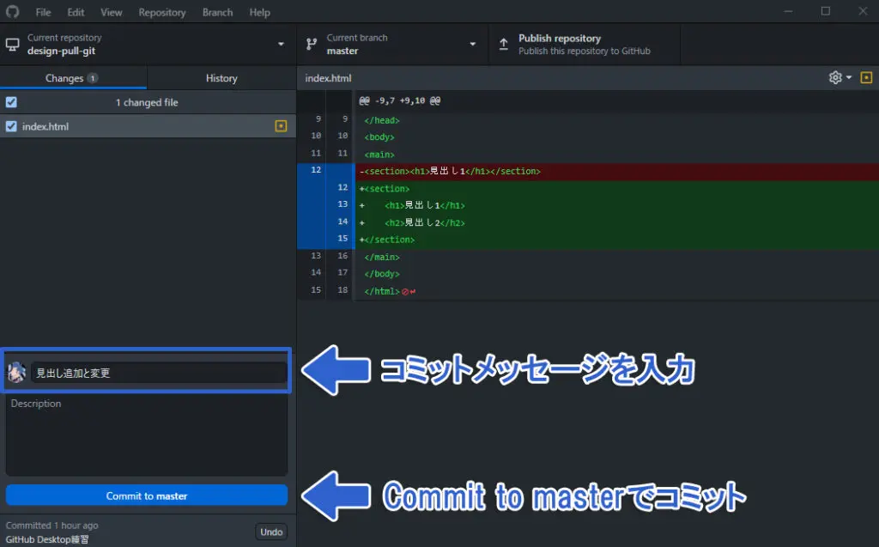Uncheck the all changed files checkbox

11,102
